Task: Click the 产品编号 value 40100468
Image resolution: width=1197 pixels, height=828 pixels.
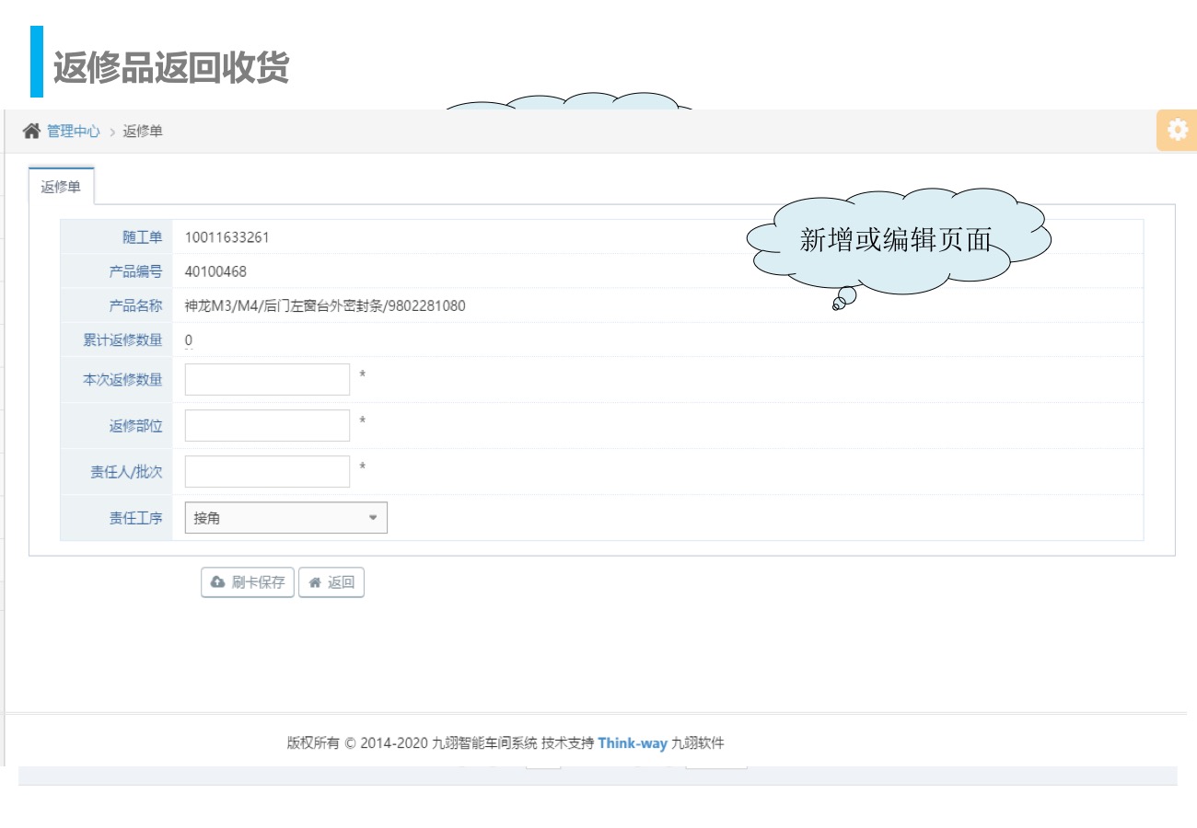Action: coord(215,271)
